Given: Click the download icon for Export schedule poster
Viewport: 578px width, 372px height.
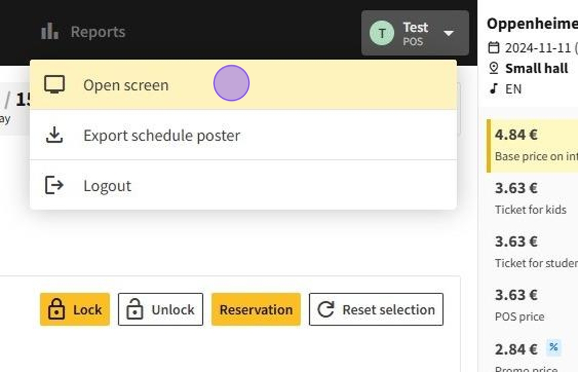Looking at the screenshot, I should click(x=54, y=135).
